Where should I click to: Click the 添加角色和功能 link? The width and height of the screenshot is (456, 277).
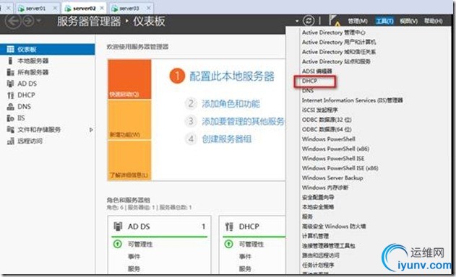click(231, 104)
